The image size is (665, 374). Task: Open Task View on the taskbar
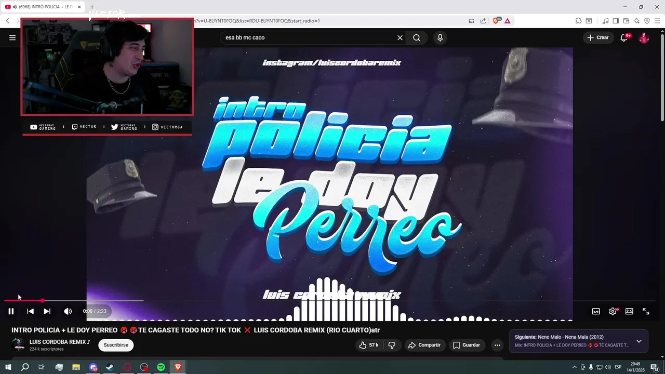pos(42,367)
